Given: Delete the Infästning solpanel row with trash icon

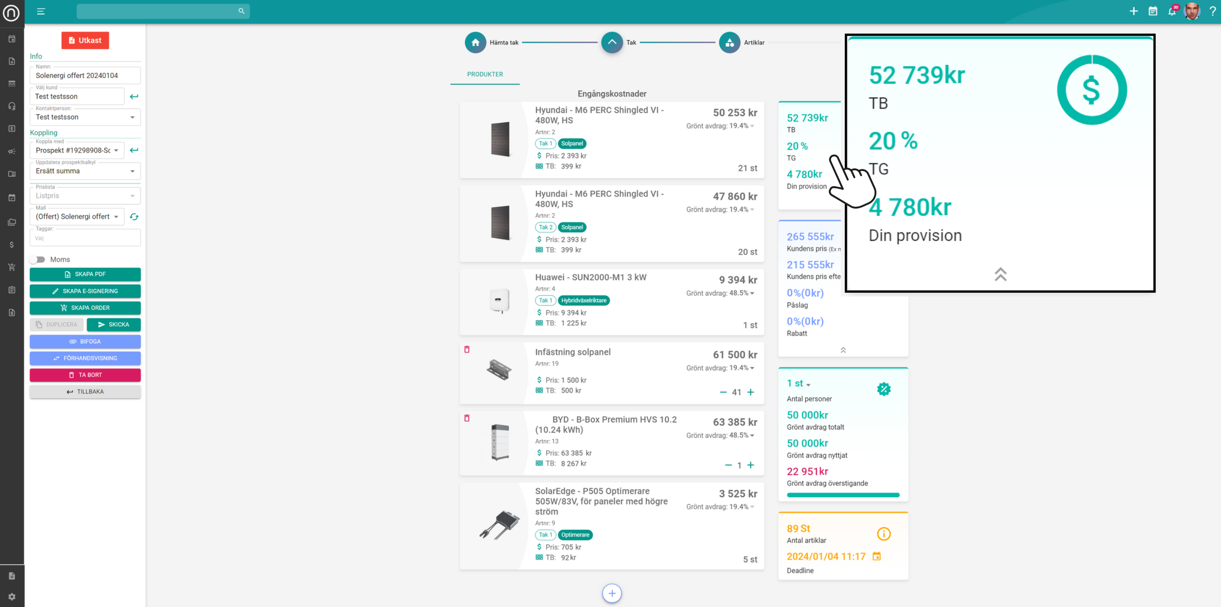Looking at the screenshot, I should click(x=466, y=349).
